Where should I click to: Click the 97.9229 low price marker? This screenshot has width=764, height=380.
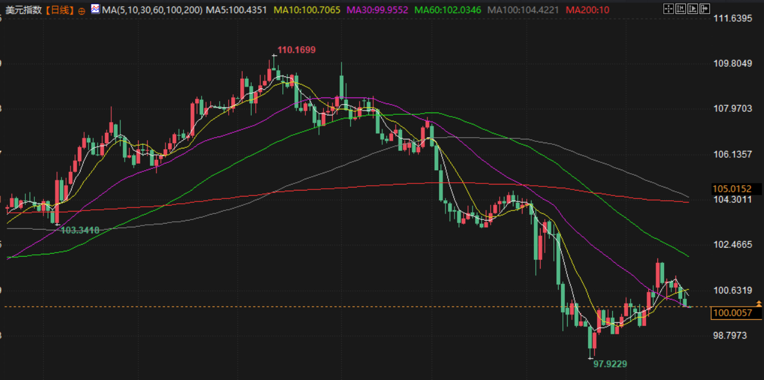pyautogui.click(x=613, y=364)
